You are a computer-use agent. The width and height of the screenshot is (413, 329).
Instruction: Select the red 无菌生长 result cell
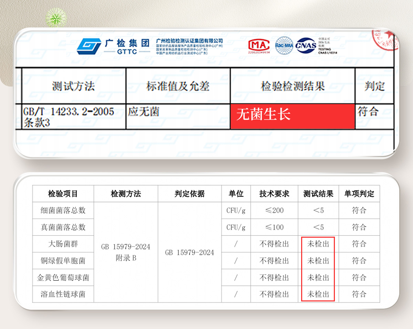click(x=292, y=116)
